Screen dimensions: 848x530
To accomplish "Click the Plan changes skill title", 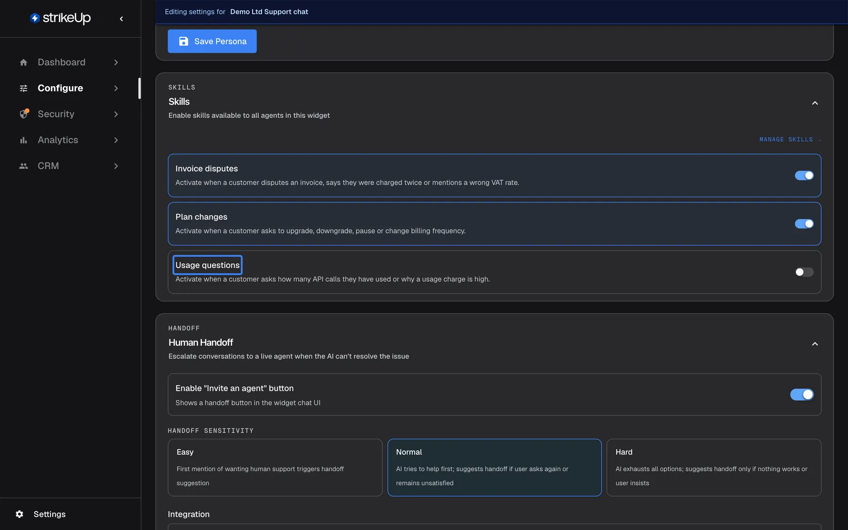I will (201, 217).
